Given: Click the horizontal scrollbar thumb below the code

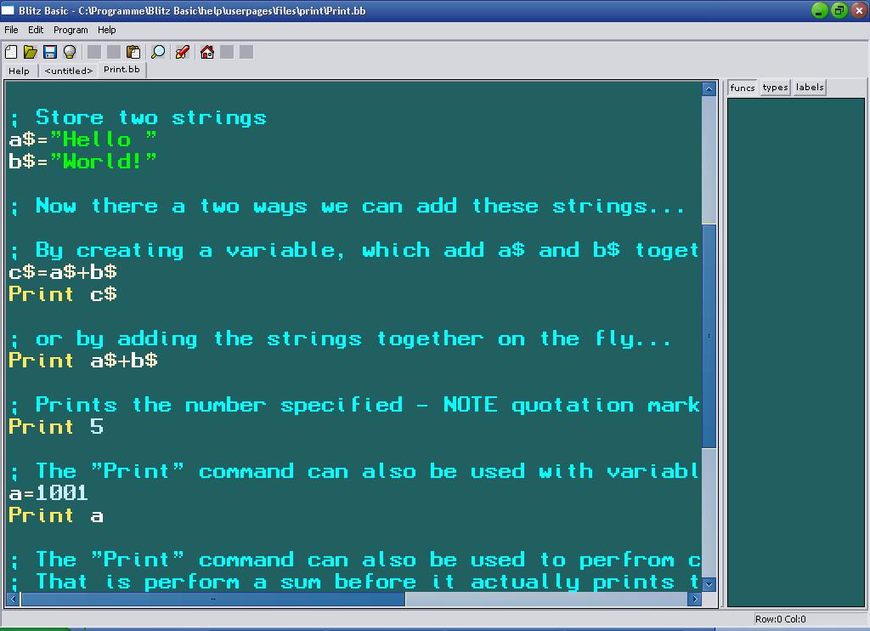Looking at the screenshot, I should click(x=212, y=599).
